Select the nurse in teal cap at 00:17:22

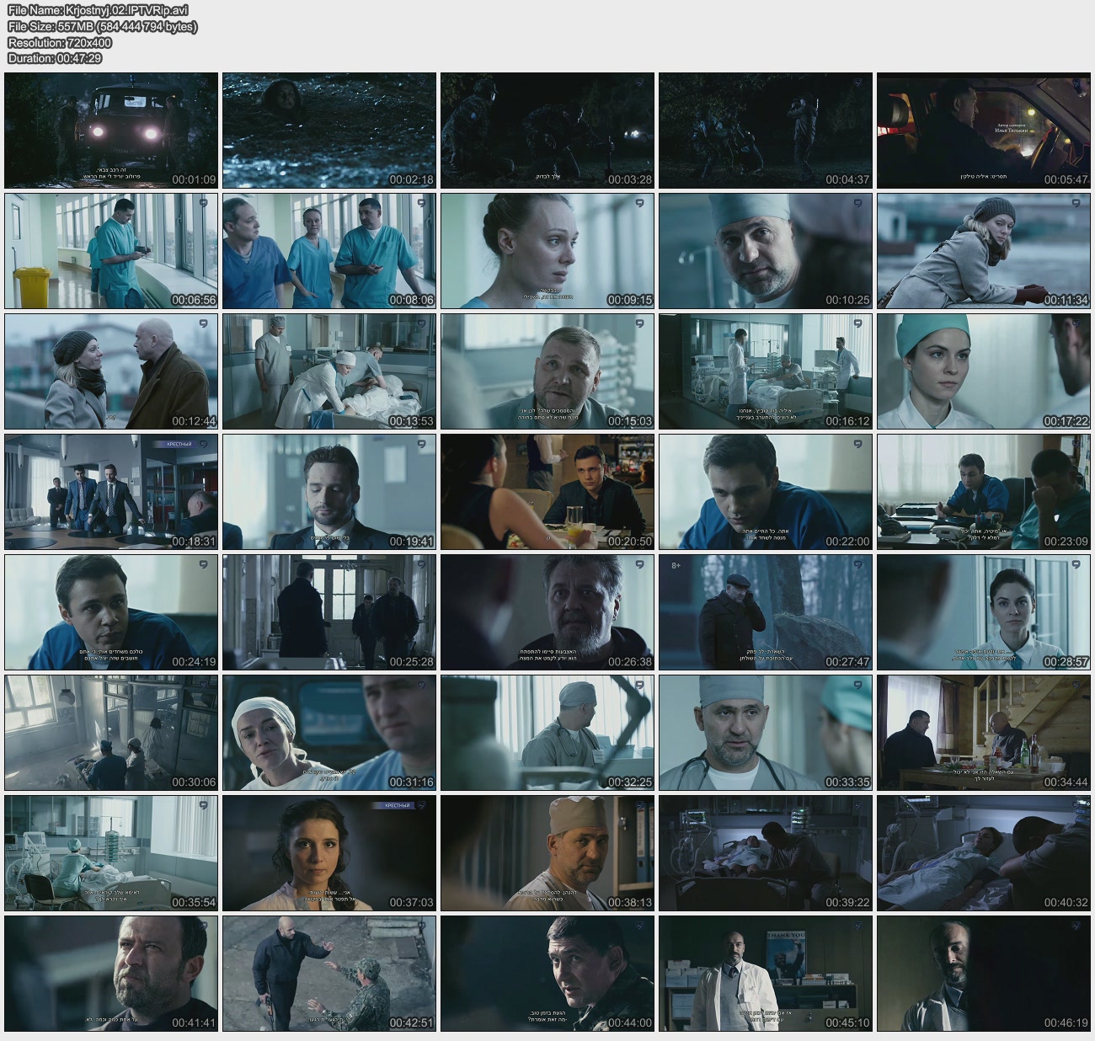click(983, 371)
